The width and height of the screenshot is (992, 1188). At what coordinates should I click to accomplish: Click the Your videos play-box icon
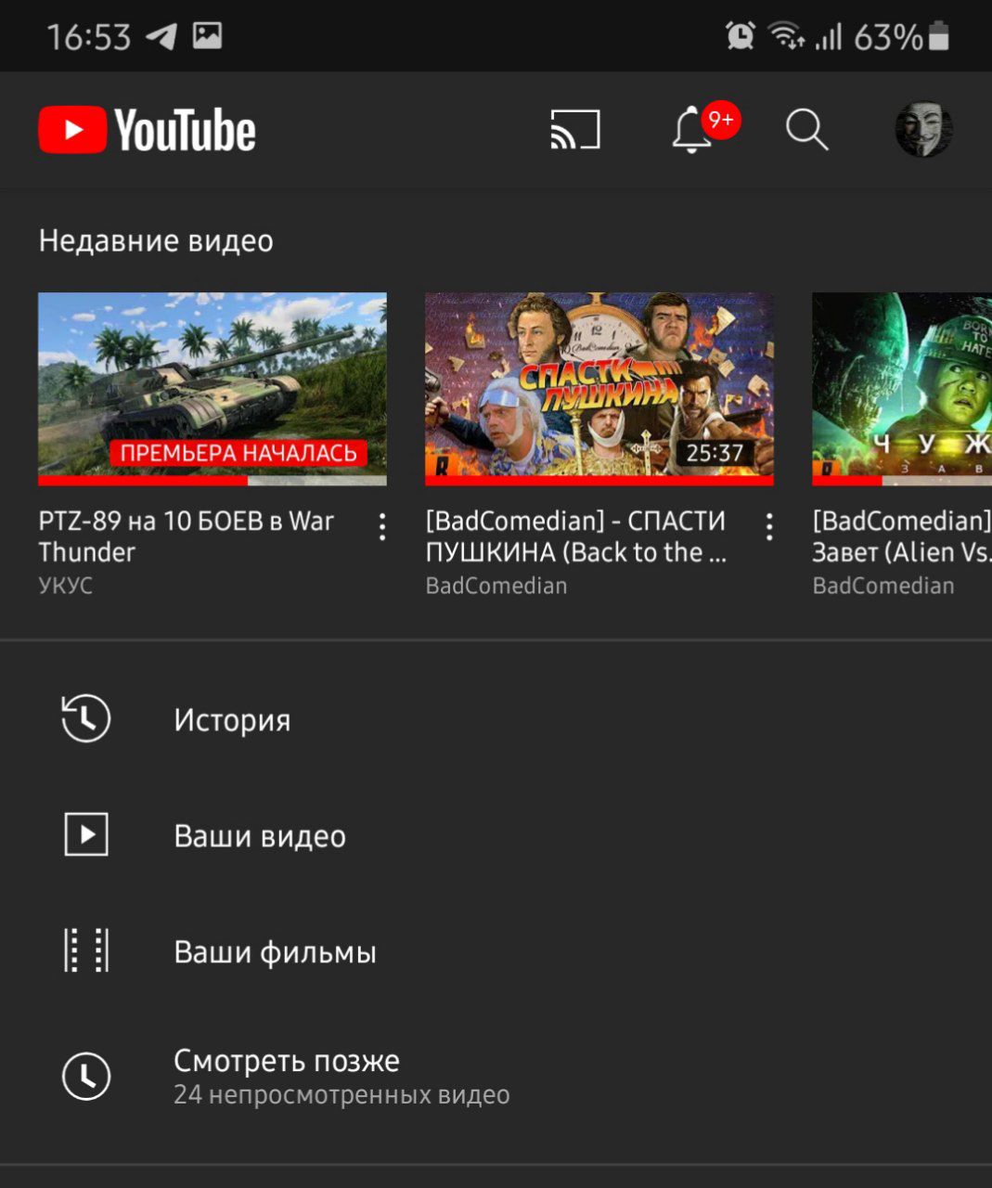pyautogui.click(x=86, y=834)
